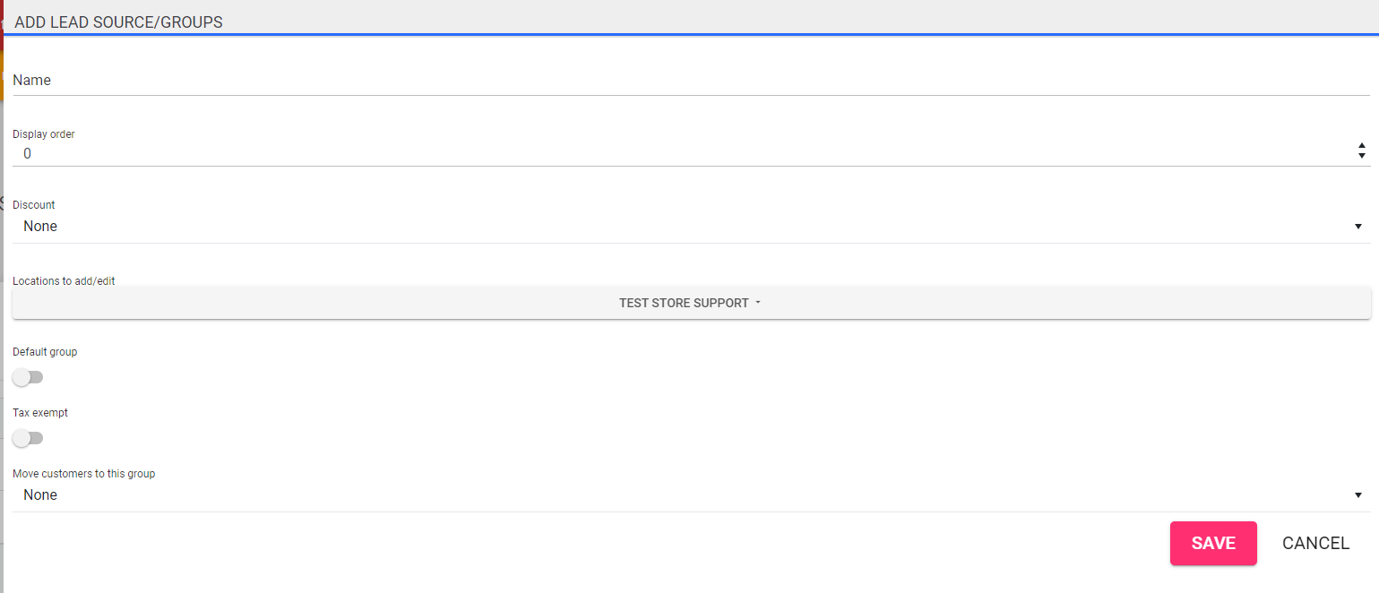Enable the Tax exempt switch
This screenshot has height=593, width=1379.
pos(28,438)
